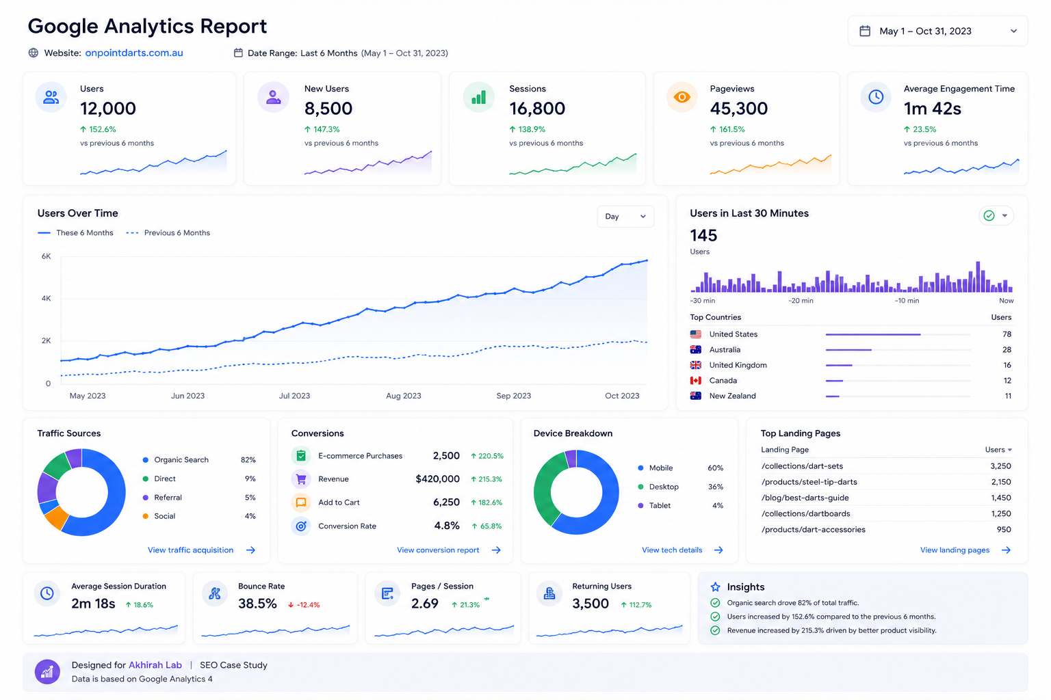Viewport: 1051px width, 700px height.
Task: Click the Returning Users icon
Action: (549, 593)
